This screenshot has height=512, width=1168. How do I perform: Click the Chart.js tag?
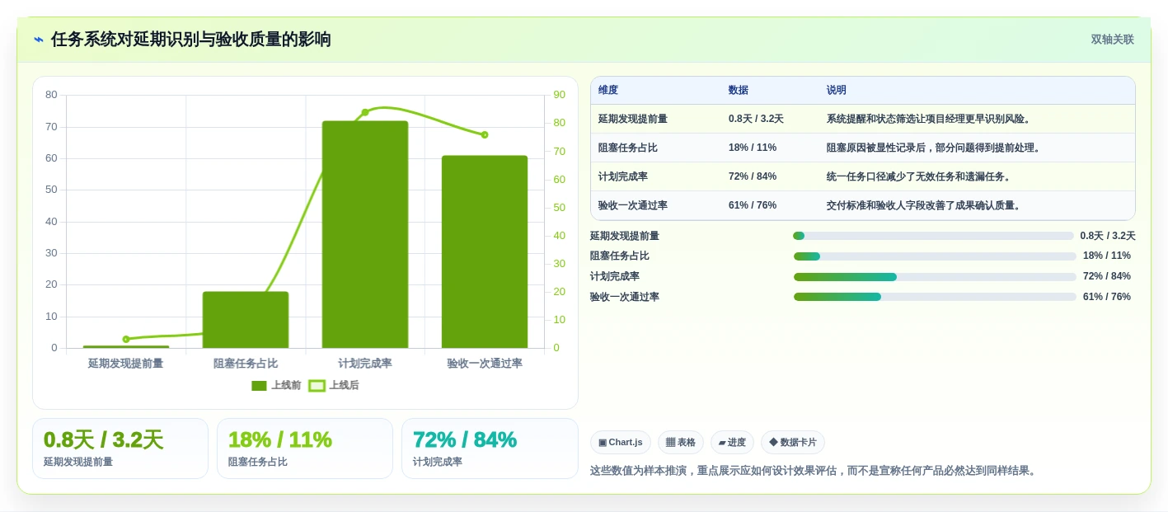[621, 443]
